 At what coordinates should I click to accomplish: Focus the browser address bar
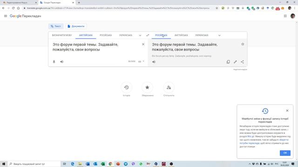118,8
